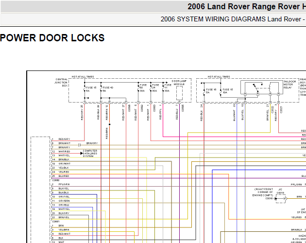
Task: Click pin 7 BRN/GRY wire label
Action: (x=64, y=147)
